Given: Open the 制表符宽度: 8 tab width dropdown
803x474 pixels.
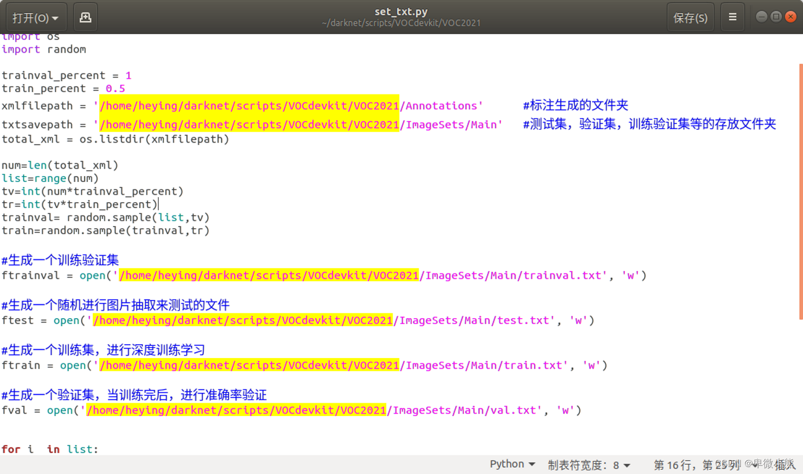Looking at the screenshot, I should 589,465.
